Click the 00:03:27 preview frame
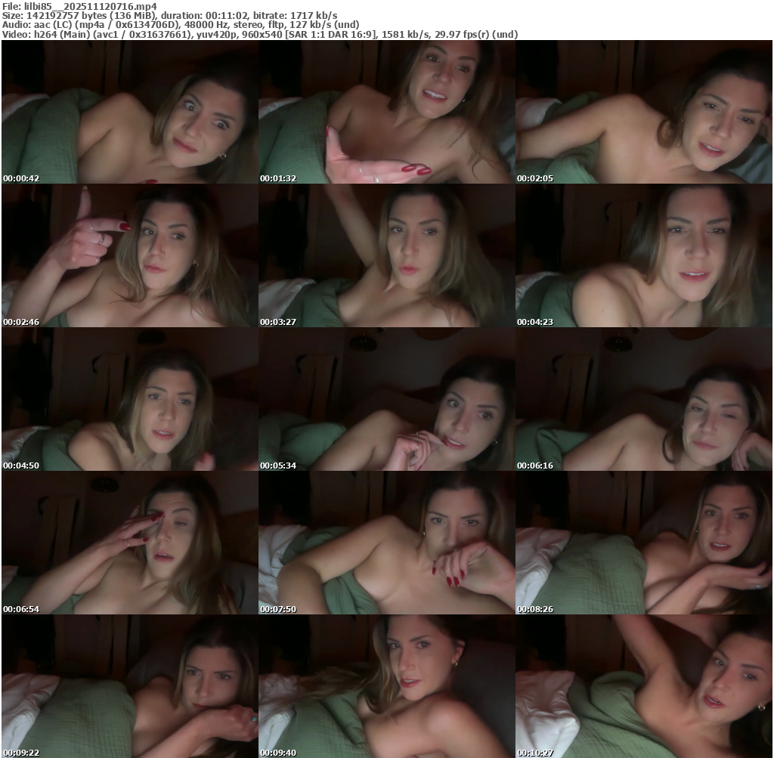 click(386, 255)
